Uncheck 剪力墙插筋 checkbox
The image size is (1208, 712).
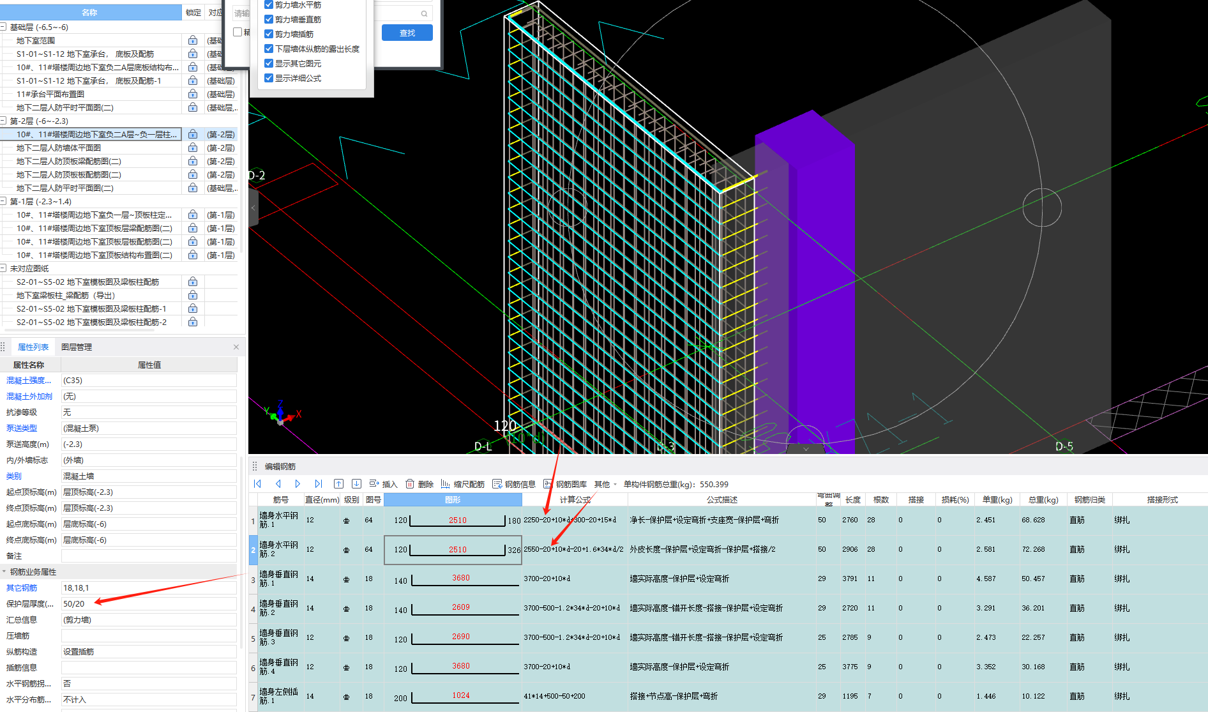(269, 34)
